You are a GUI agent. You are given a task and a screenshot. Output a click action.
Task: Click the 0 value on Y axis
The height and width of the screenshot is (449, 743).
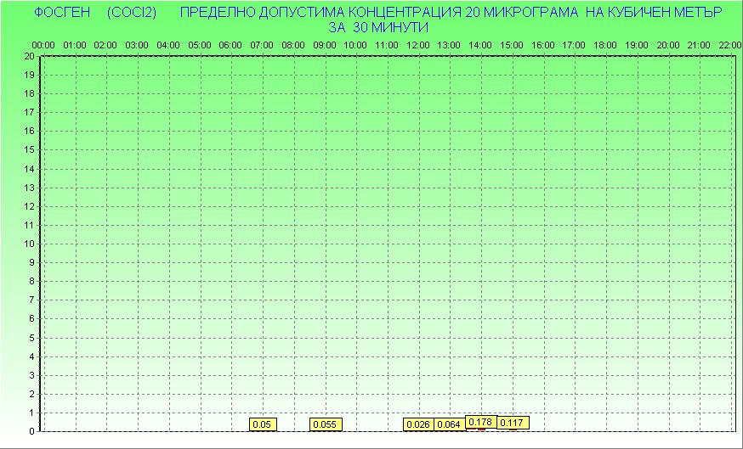(32, 431)
